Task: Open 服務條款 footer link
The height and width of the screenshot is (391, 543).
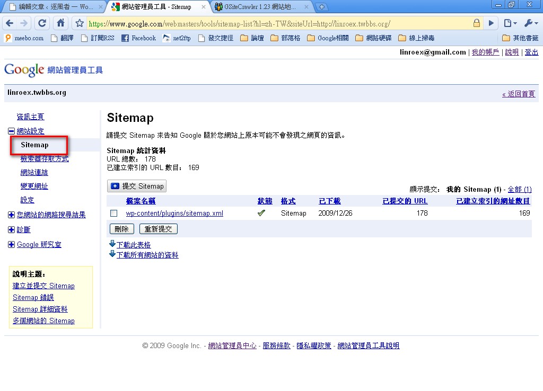Action: [276, 345]
